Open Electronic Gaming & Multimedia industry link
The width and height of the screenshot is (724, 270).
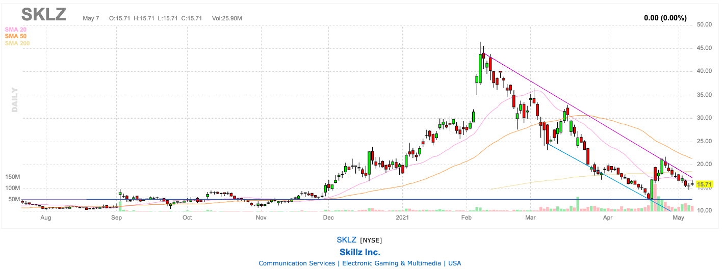click(x=392, y=263)
